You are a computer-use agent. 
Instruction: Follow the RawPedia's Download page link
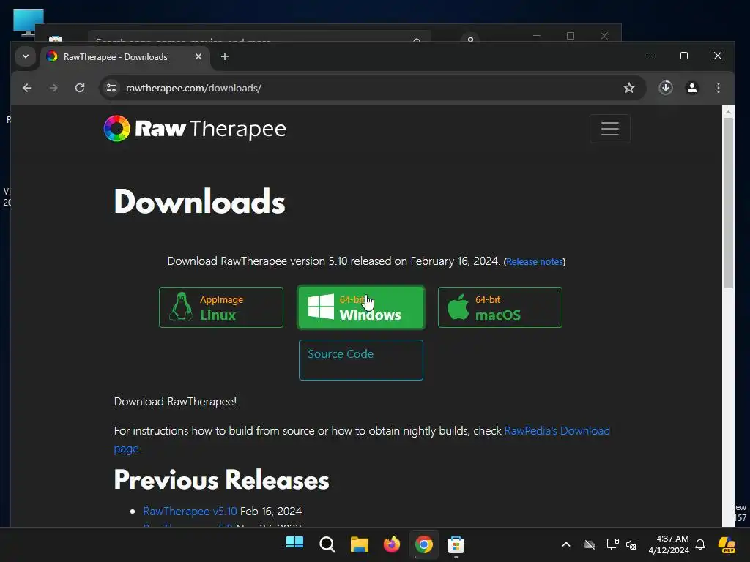(557, 430)
